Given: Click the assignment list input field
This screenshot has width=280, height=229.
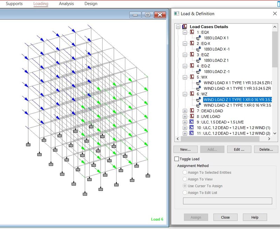Looking at the screenshot, I should pos(227,201).
